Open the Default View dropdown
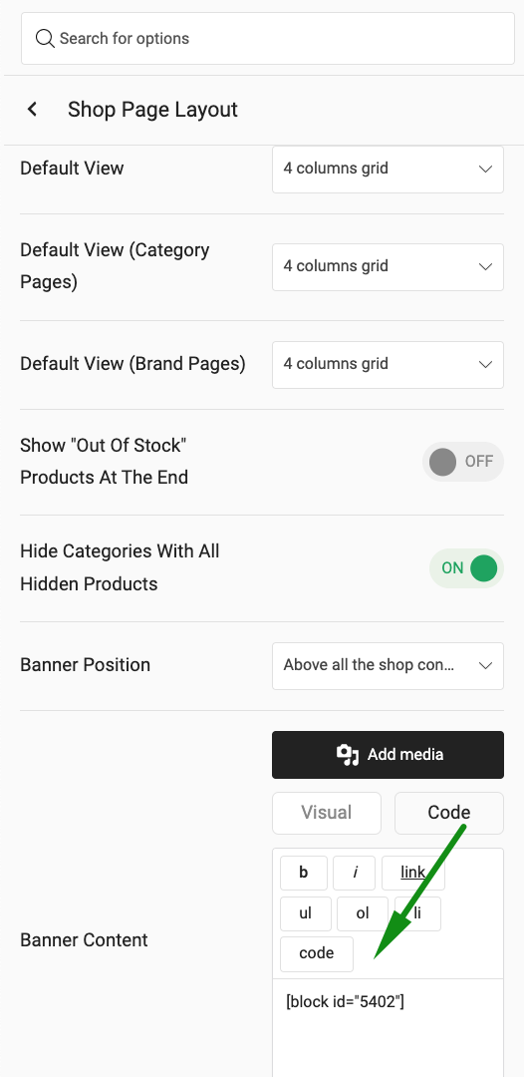This screenshot has width=524, height=1077. (x=388, y=169)
